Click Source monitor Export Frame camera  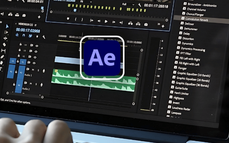(24, 15)
